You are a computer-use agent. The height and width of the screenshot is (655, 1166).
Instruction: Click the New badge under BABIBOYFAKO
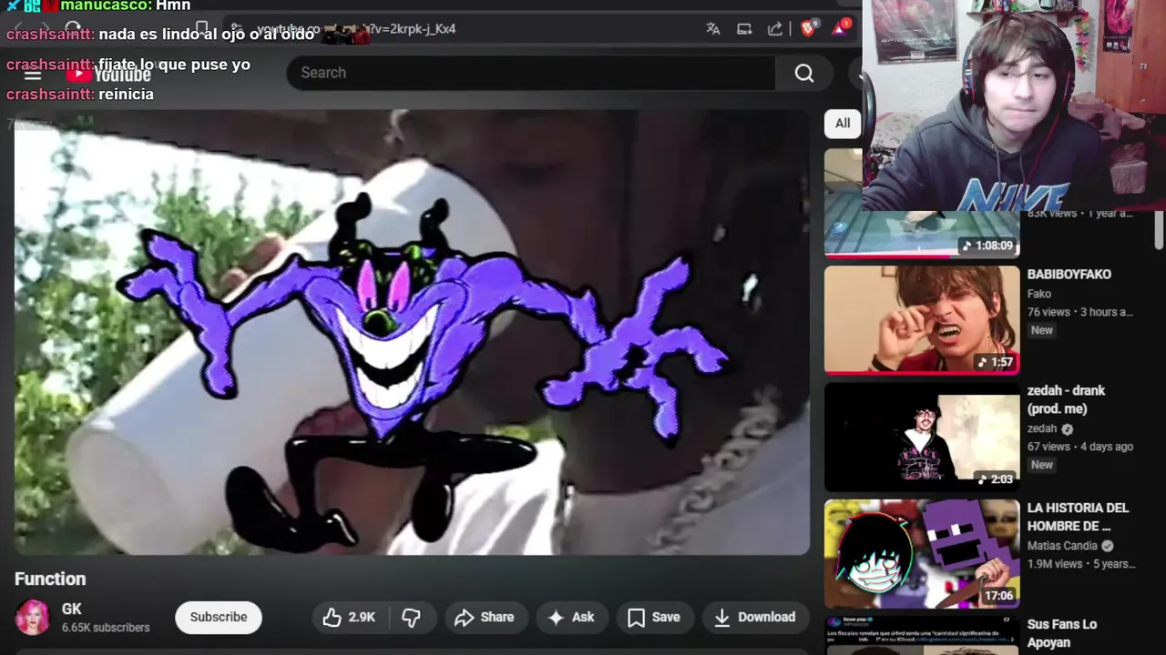1042,330
